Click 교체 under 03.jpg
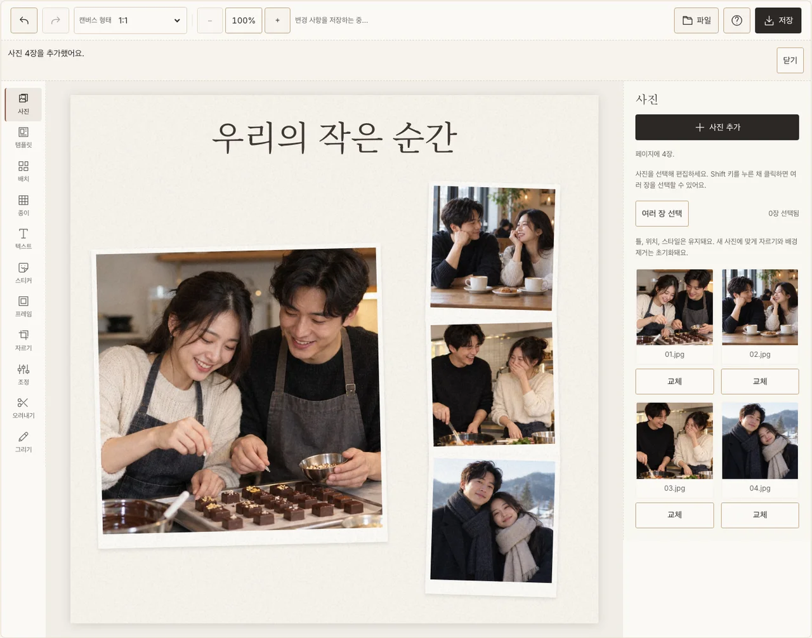This screenshot has width=812, height=638. coord(674,515)
